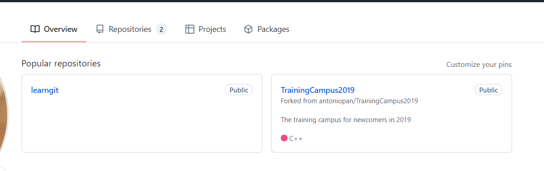Click the repository icon next to Repositories
The height and width of the screenshot is (171, 544).
pos(100,29)
